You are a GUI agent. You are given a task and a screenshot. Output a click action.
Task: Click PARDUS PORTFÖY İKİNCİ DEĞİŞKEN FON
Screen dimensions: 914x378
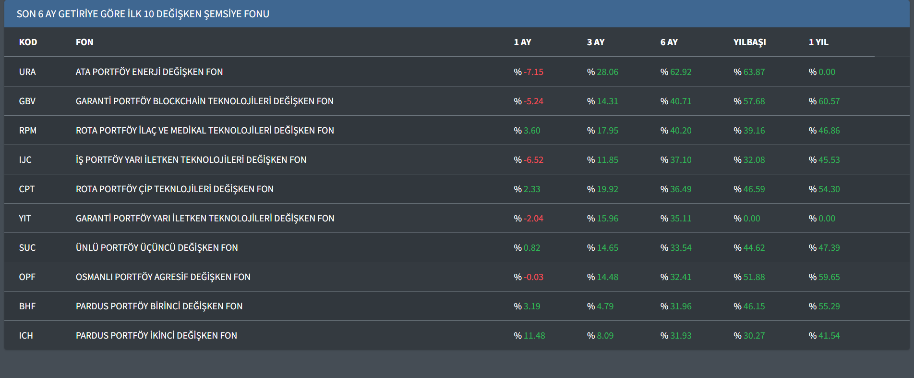tap(156, 336)
